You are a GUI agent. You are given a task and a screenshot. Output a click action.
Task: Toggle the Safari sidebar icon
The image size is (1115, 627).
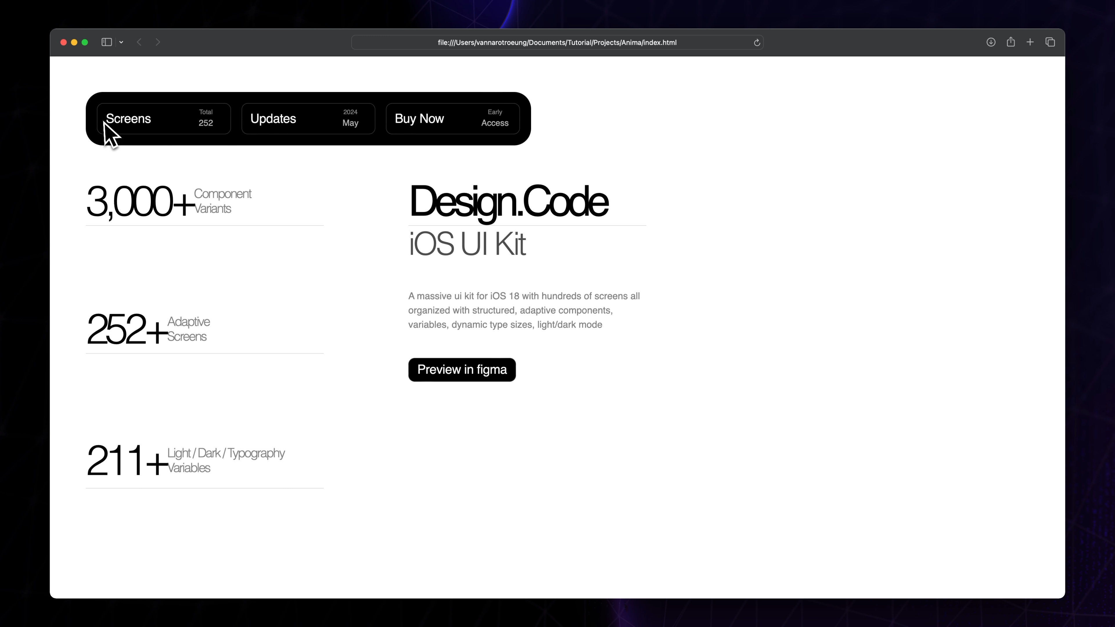point(107,42)
